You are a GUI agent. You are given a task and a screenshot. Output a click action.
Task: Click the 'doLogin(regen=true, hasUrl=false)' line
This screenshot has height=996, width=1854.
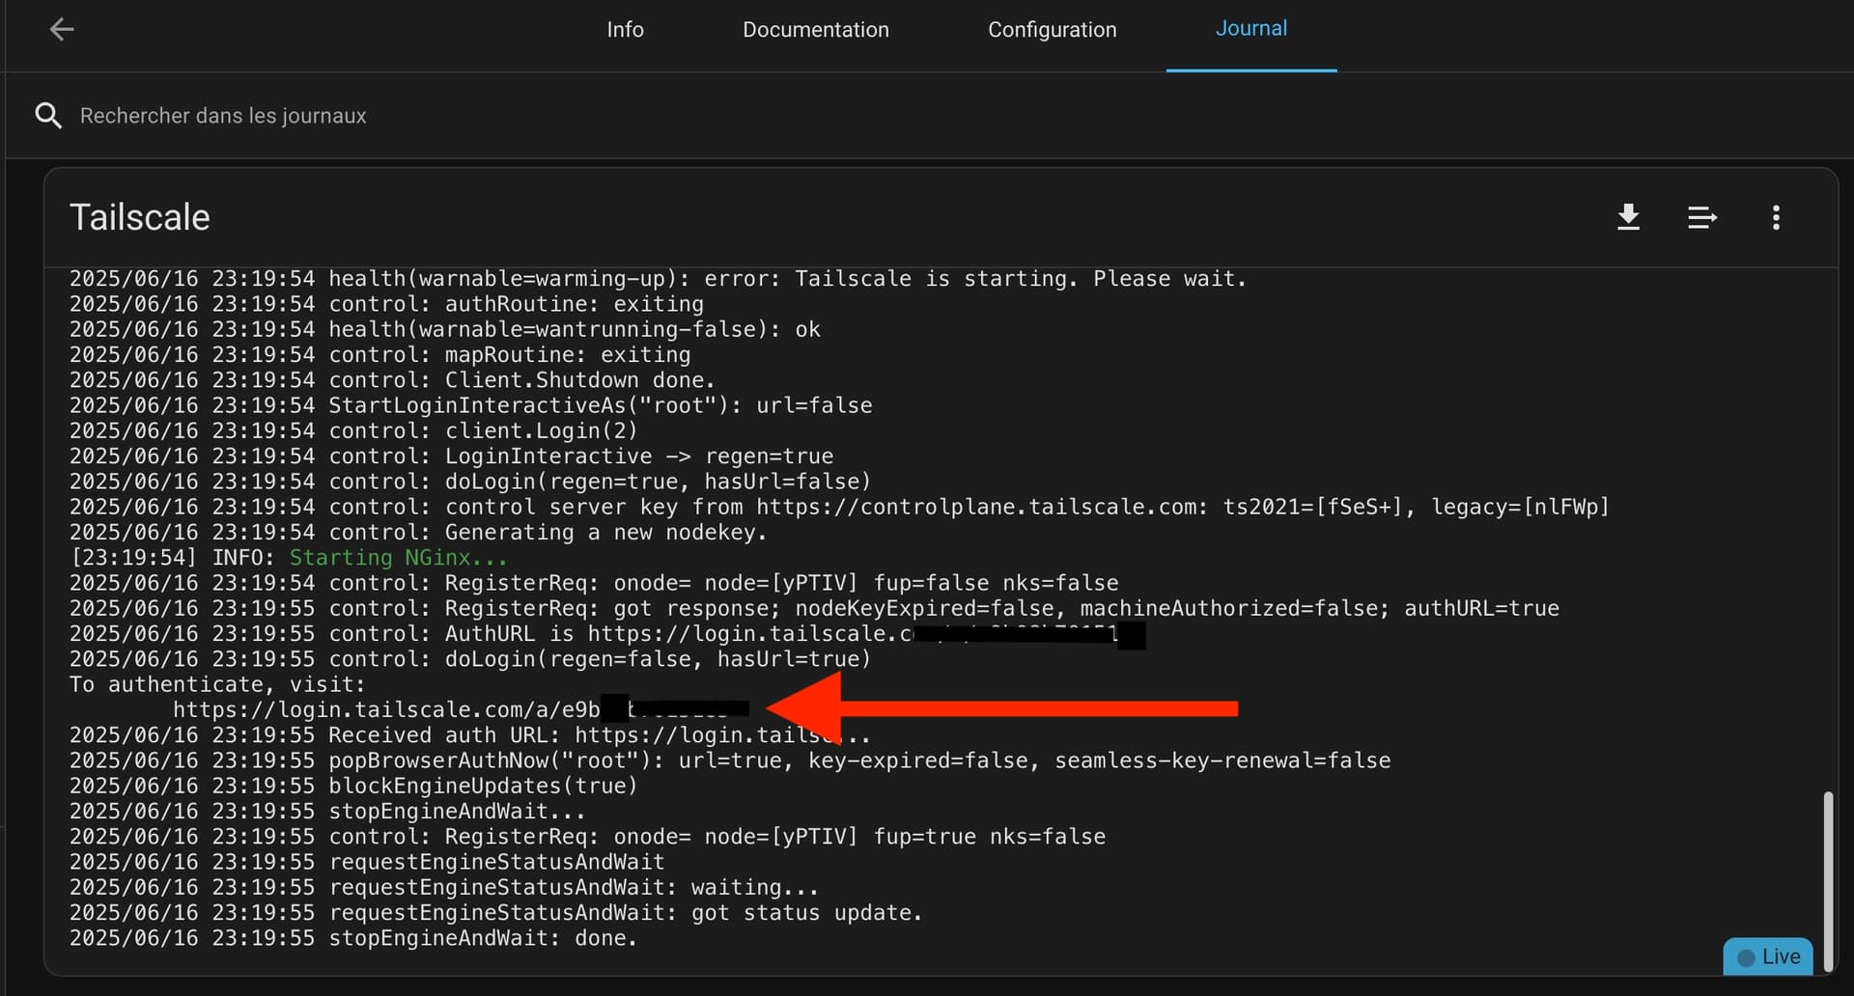click(x=470, y=482)
